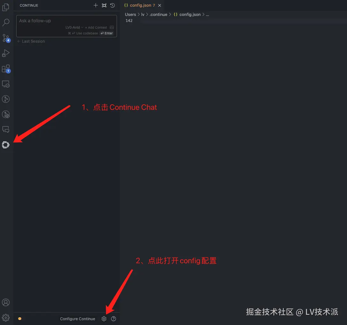The height and width of the screenshot is (325, 347).
Task: Open the chat bubbles sidebar icon
Action: [x=6, y=129]
